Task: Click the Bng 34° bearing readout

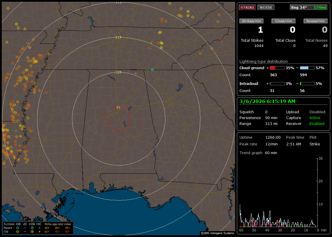Action: 299,7
